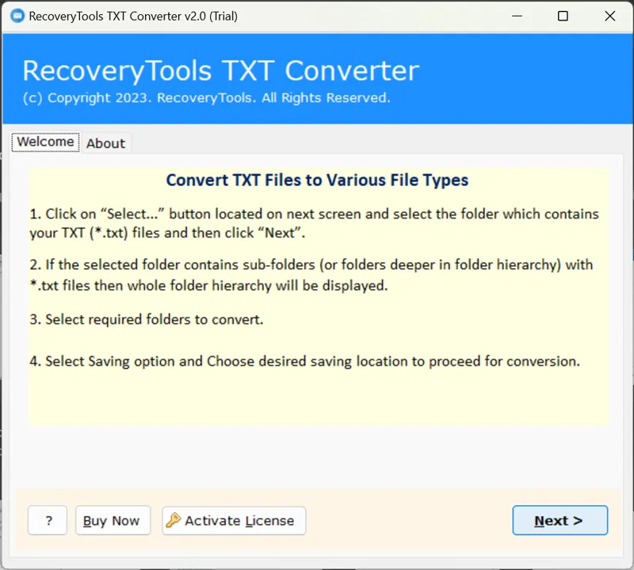
Task: Close the TXT Converter window
Action: coord(609,16)
